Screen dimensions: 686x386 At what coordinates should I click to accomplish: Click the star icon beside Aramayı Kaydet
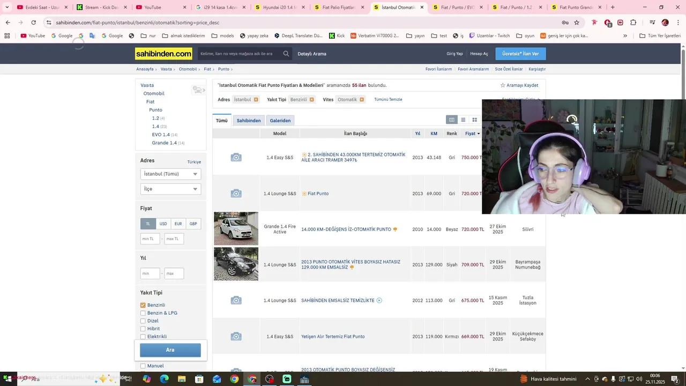(x=503, y=85)
